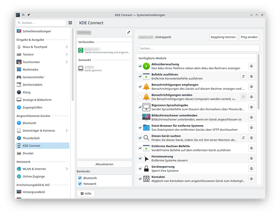Toggle the Kontakte checkbox
Viewport: 280px width, 216px height.
tap(140, 179)
